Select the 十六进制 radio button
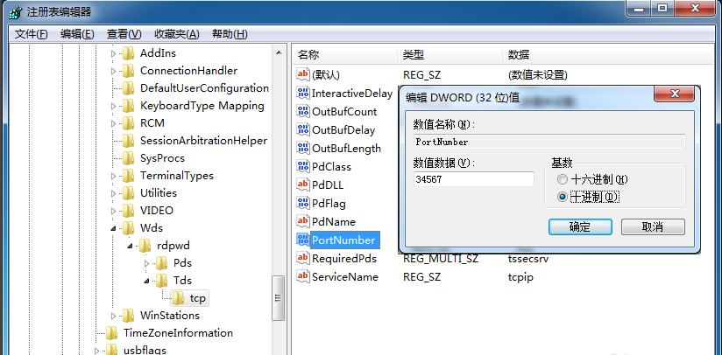Screen dimensions: 722x355 pos(563,179)
